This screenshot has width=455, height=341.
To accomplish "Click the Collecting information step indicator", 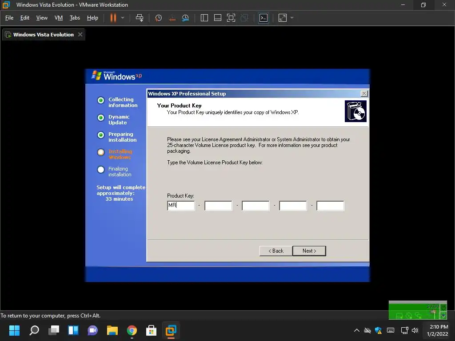I will click(x=101, y=100).
